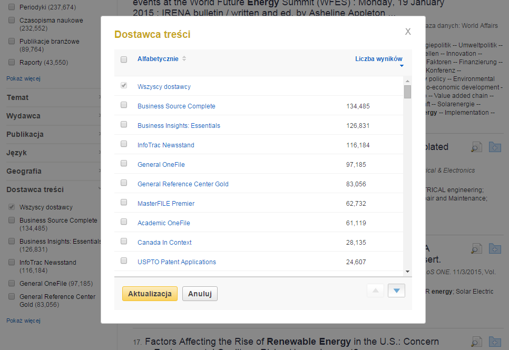Sort by Liczba wyników column
Screen dimensions: 509x350
click(x=378, y=59)
